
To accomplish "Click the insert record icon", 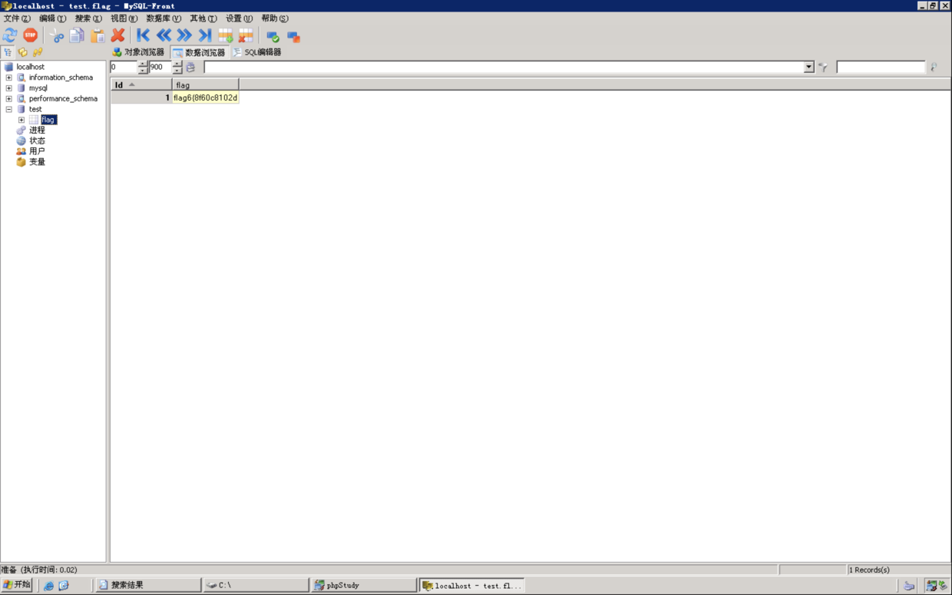I will (226, 35).
